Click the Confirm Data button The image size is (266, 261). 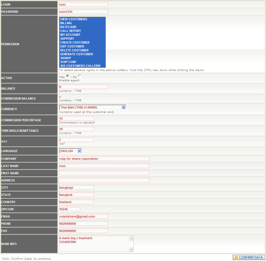tap(249, 257)
